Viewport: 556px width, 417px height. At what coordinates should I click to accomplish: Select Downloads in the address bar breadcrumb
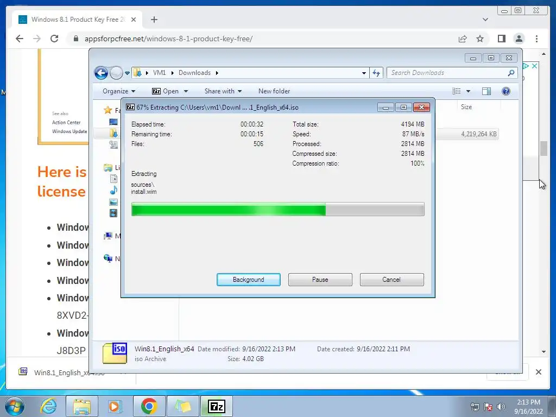194,73
